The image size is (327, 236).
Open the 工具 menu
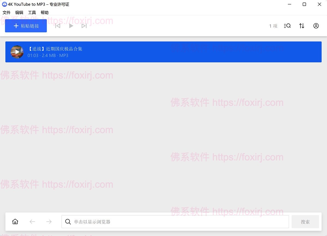(x=32, y=12)
